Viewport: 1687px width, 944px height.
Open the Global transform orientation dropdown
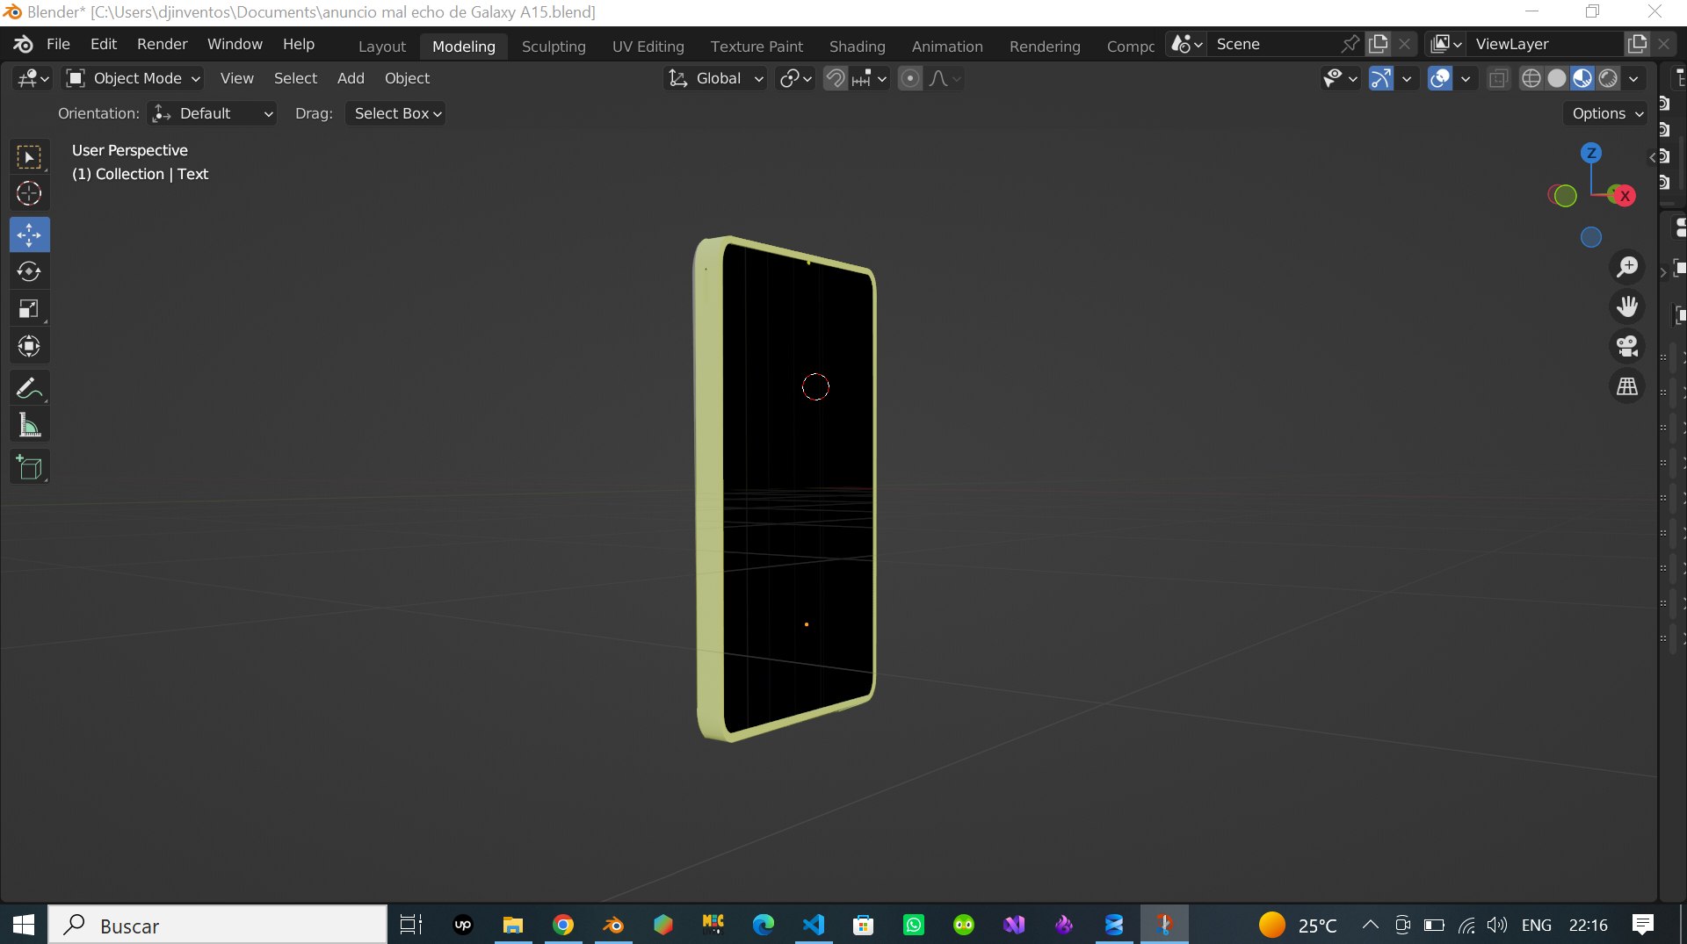715,78
